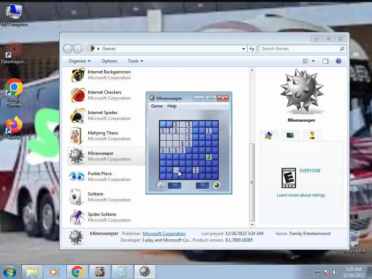372x279 pixels.
Task: Open Purble Place eyes icon
Action: click(x=77, y=176)
